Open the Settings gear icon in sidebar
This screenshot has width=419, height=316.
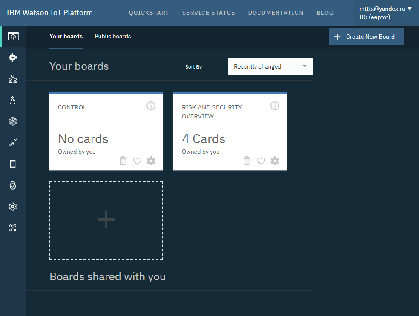click(x=13, y=207)
